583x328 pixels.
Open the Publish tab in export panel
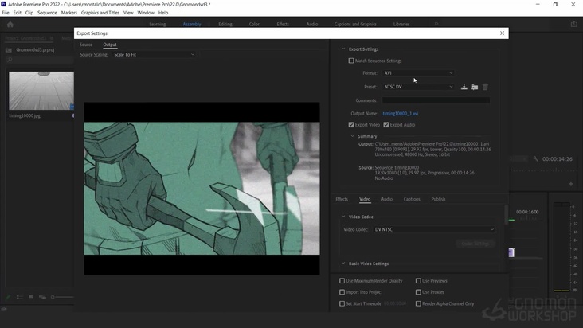click(x=438, y=199)
